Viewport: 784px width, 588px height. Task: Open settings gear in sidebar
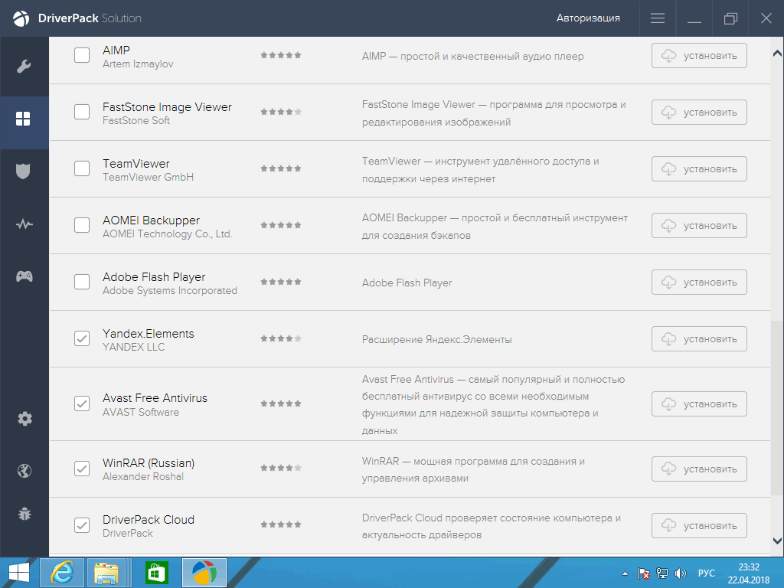[x=24, y=418]
